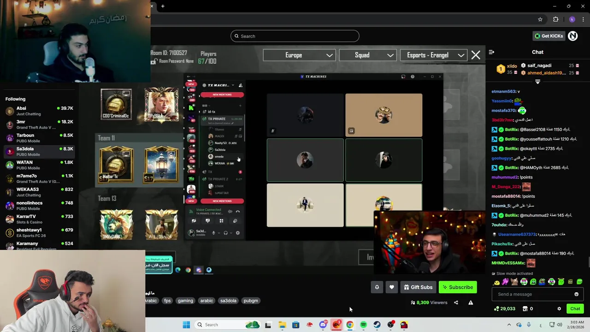The image size is (590, 332).
Task: Expand the gift leaderboard using the chevron lines
Action: [537, 82]
